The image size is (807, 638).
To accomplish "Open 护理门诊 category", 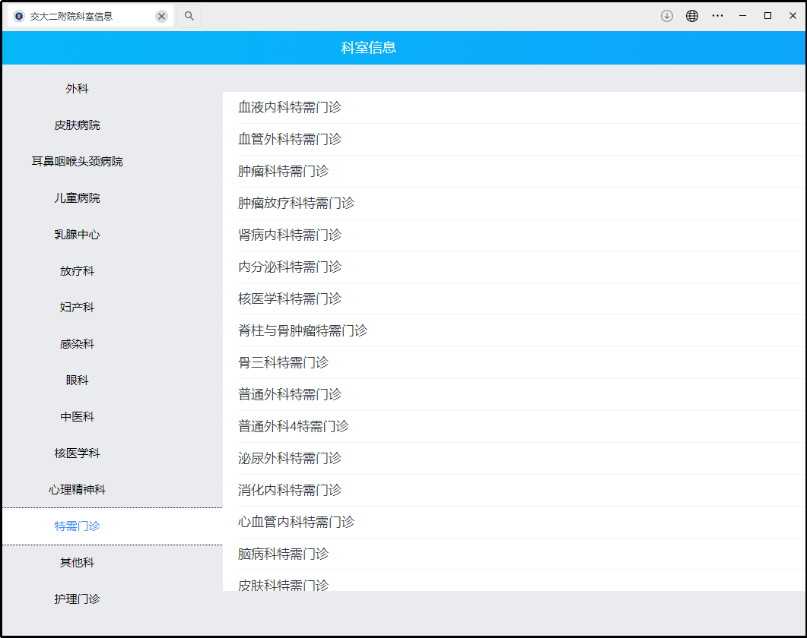I will click(77, 599).
